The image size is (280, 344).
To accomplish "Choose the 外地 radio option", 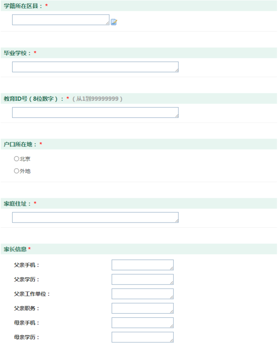I will pyautogui.click(x=17, y=171).
